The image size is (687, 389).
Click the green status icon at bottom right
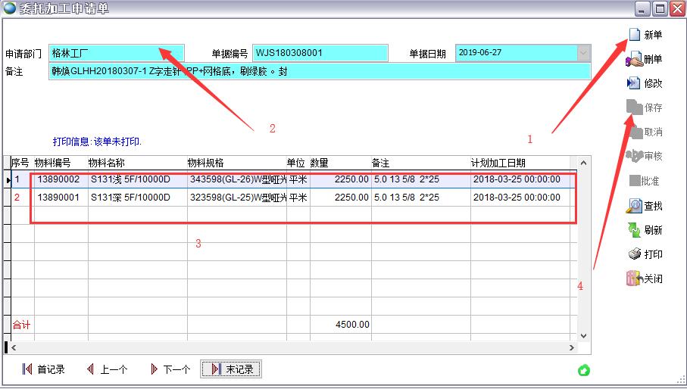point(584,370)
